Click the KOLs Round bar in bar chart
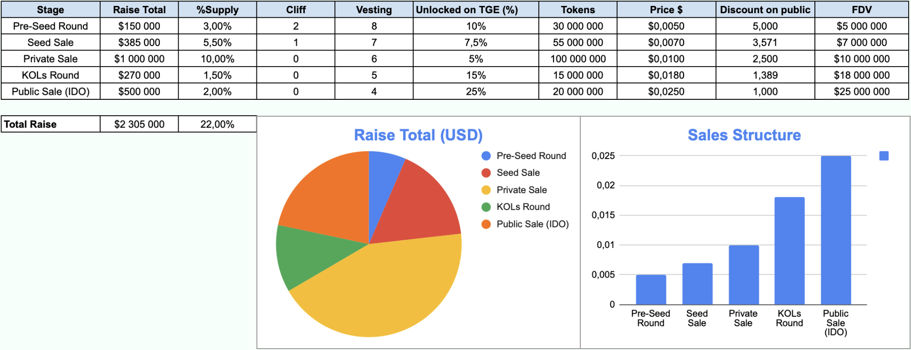Viewport: 911px width, 350px height. [x=789, y=251]
